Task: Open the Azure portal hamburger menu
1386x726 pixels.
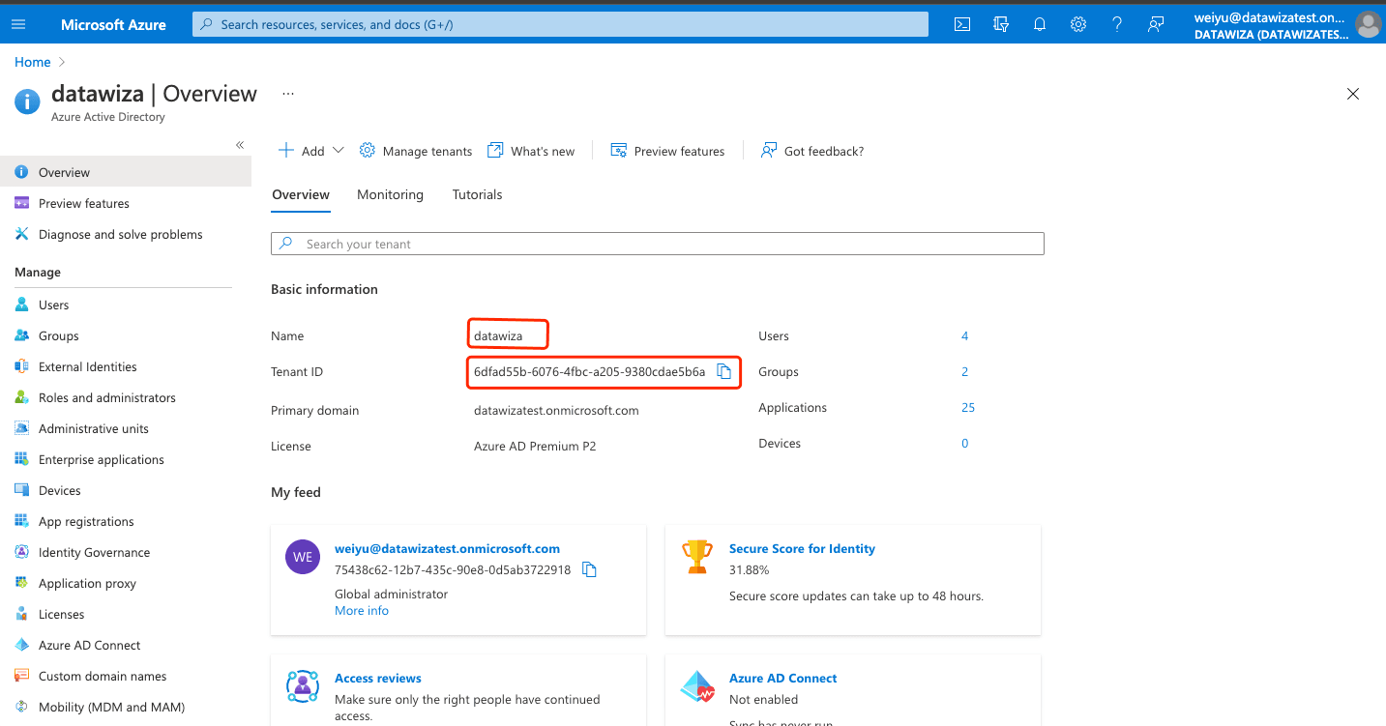Action: click(18, 24)
